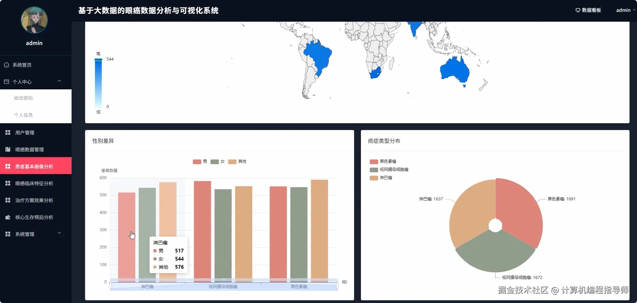Image resolution: width=637 pixels, height=303 pixels.
Task: Click South Africa on the map
Action: (375, 73)
